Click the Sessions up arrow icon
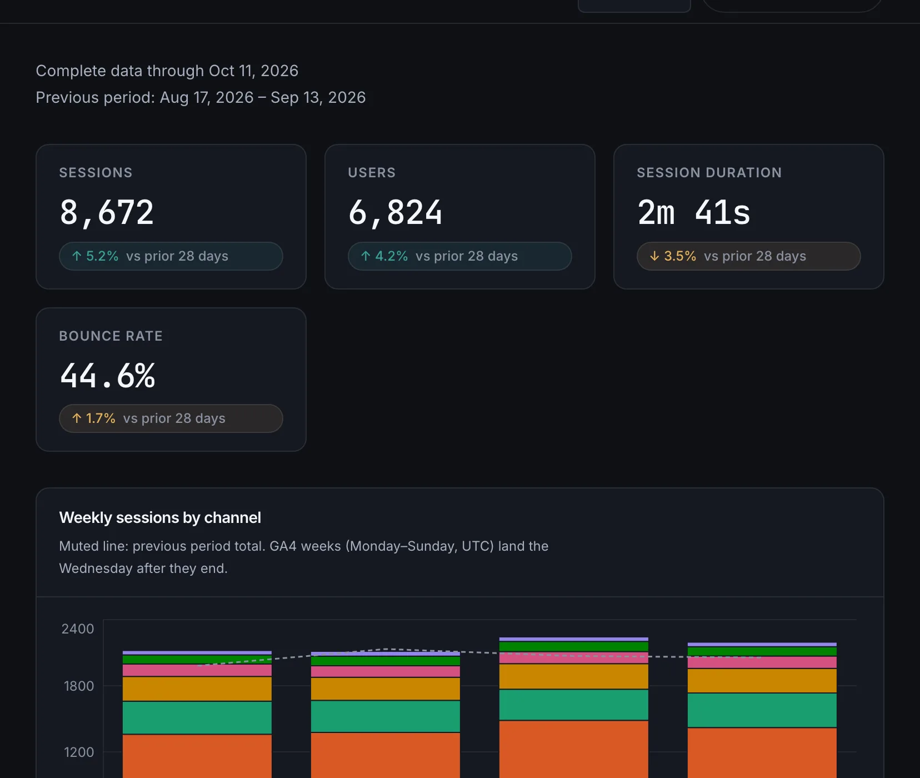Image resolution: width=920 pixels, height=778 pixels. [x=77, y=256]
